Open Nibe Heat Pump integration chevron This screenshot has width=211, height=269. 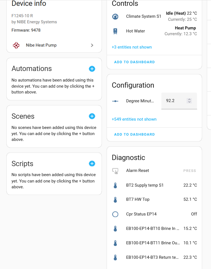92,45
